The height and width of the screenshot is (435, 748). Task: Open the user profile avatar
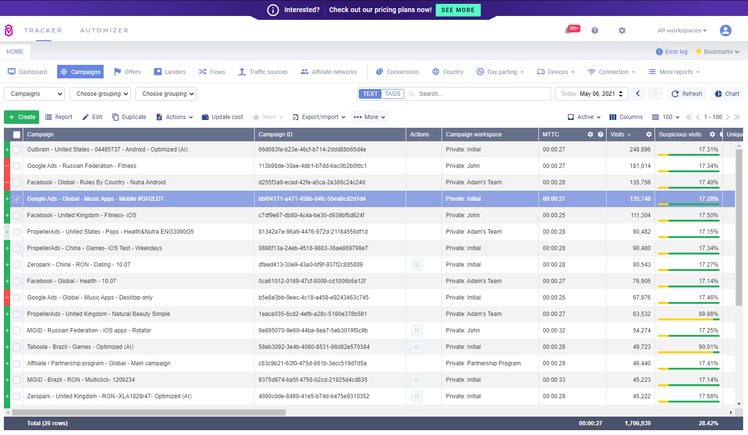[725, 30]
